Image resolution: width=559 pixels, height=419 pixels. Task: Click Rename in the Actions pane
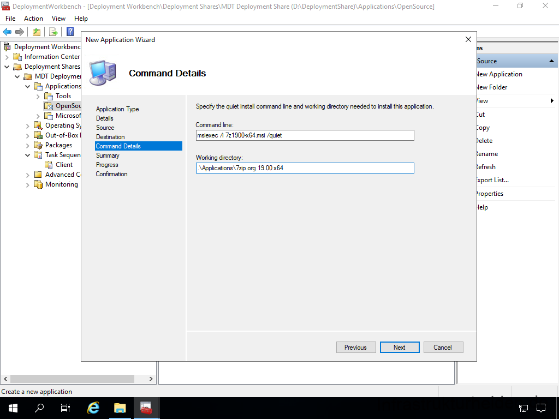(x=487, y=154)
